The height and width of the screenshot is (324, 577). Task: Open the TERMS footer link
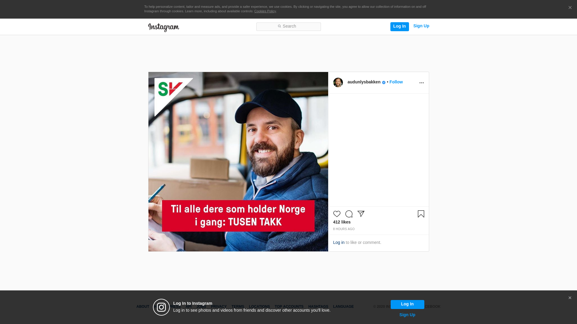[238, 307]
